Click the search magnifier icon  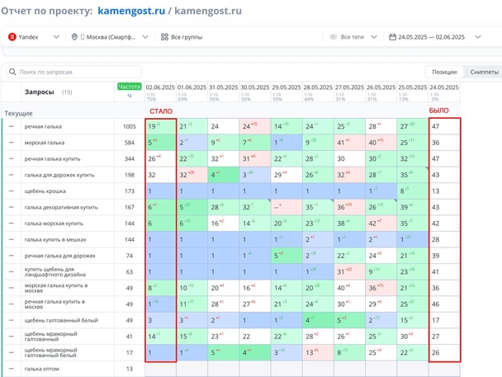pyautogui.click(x=12, y=72)
